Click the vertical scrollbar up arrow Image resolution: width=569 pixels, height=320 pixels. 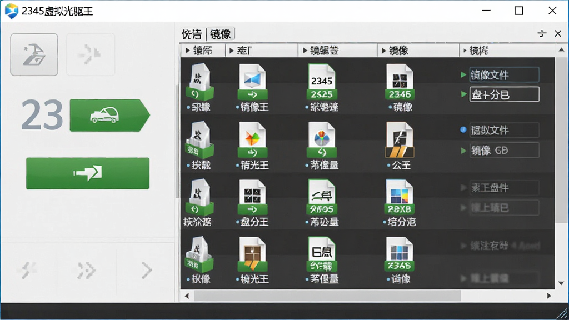point(561,49)
